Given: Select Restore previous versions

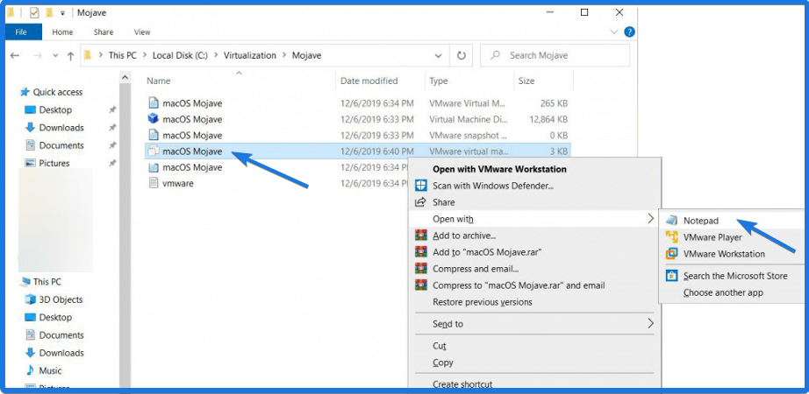Looking at the screenshot, I should 482,302.
